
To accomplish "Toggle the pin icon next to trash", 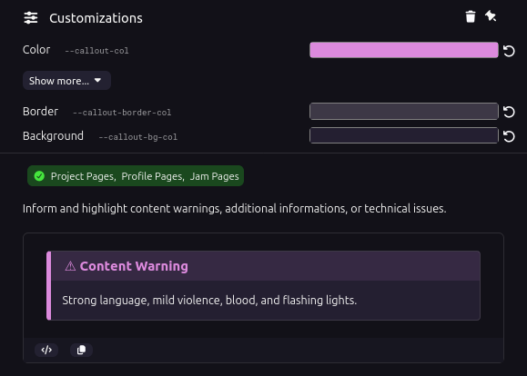I will (491, 15).
